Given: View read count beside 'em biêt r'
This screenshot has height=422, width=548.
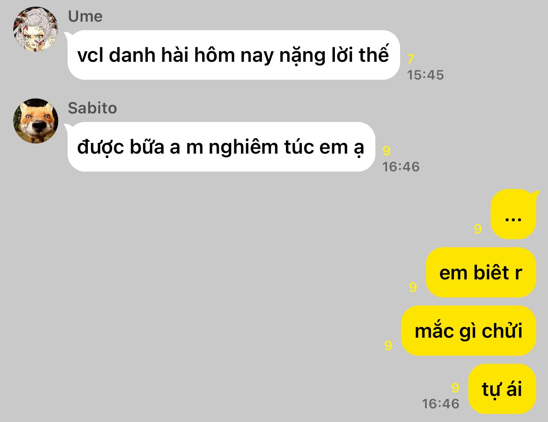Looking at the screenshot, I should (413, 287).
